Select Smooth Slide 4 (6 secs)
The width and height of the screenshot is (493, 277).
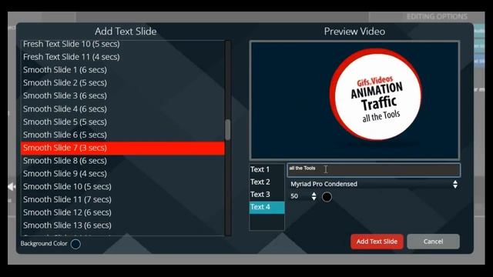(x=122, y=108)
